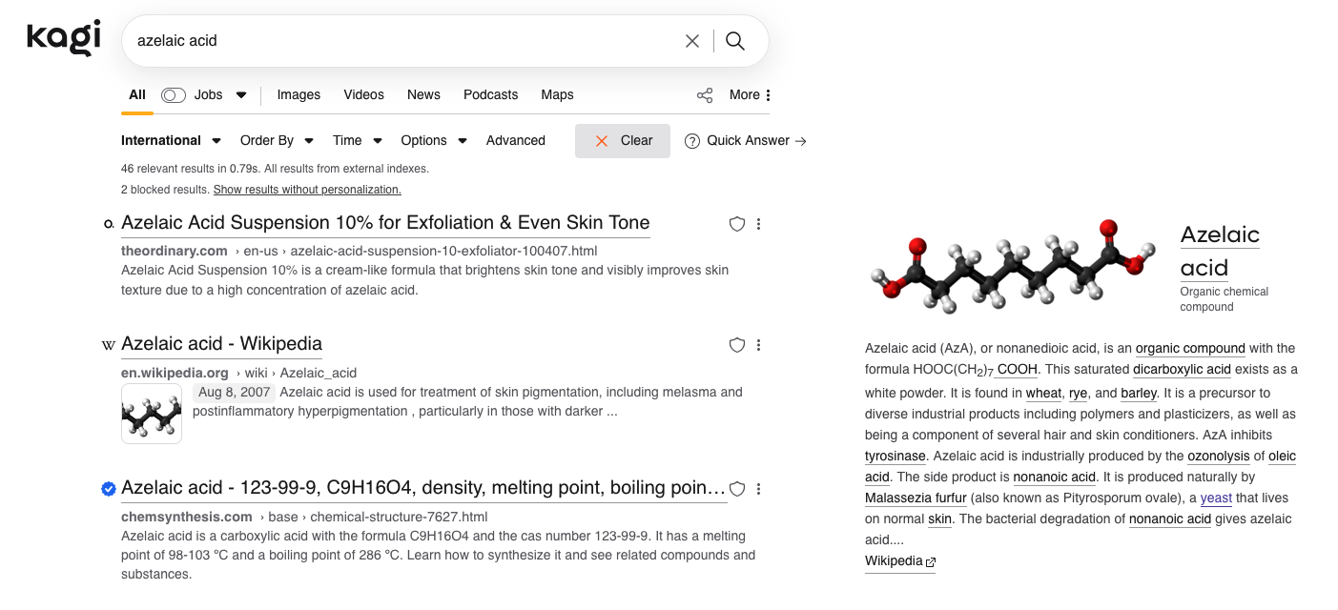Click shield icon for The Ordinary result

tap(736, 224)
